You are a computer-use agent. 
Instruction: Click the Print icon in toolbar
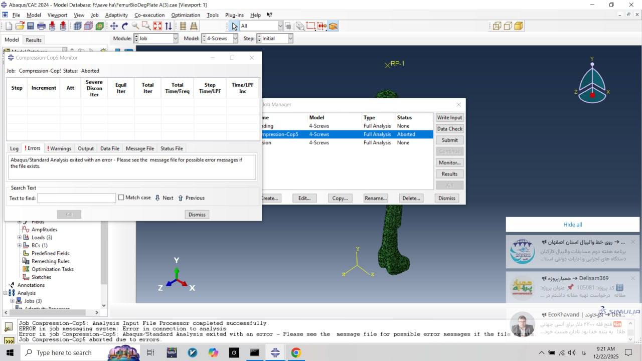tap(41, 26)
